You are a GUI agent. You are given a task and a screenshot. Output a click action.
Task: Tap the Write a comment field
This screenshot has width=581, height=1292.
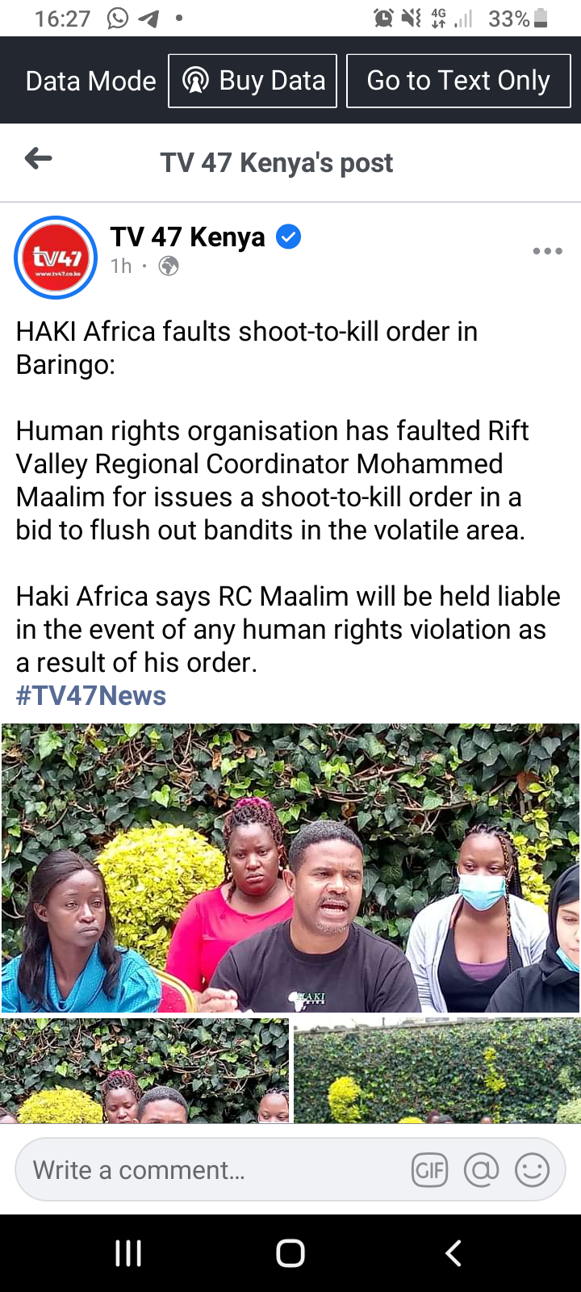[290, 1169]
